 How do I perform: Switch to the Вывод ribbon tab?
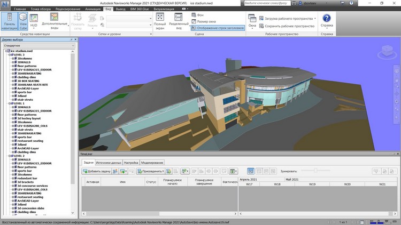120,9
